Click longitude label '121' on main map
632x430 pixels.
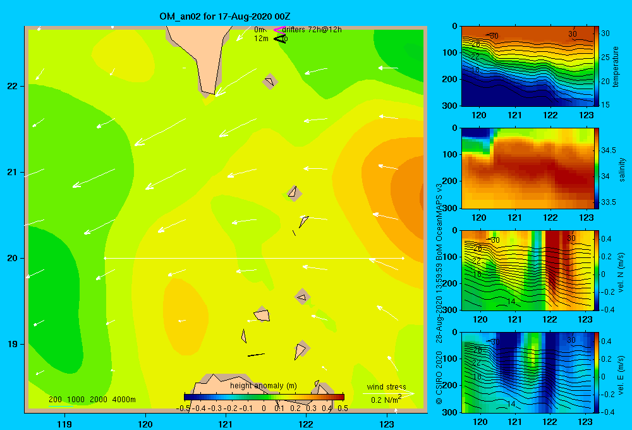226,424
